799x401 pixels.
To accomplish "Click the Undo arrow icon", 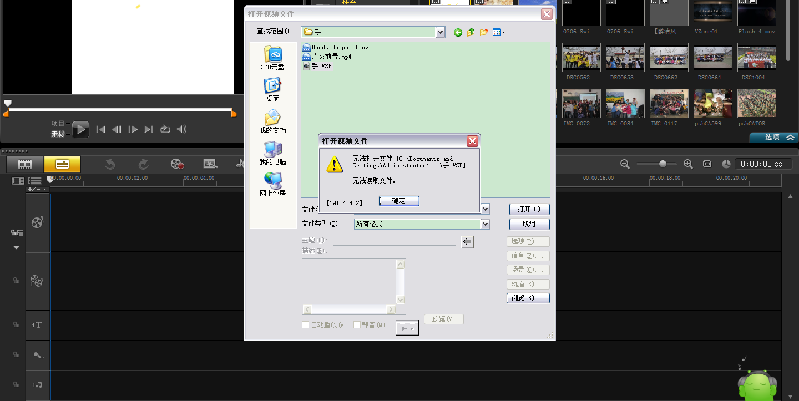I will pyautogui.click(x=110, y=164).
